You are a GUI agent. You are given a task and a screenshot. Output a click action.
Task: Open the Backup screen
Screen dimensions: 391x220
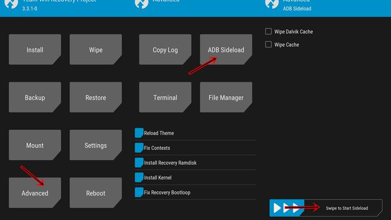tap(35, 97)
